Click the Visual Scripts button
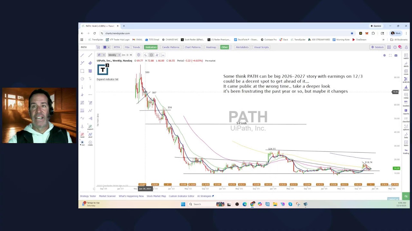Viewport: 412px width, 231px height. point(261,47)
